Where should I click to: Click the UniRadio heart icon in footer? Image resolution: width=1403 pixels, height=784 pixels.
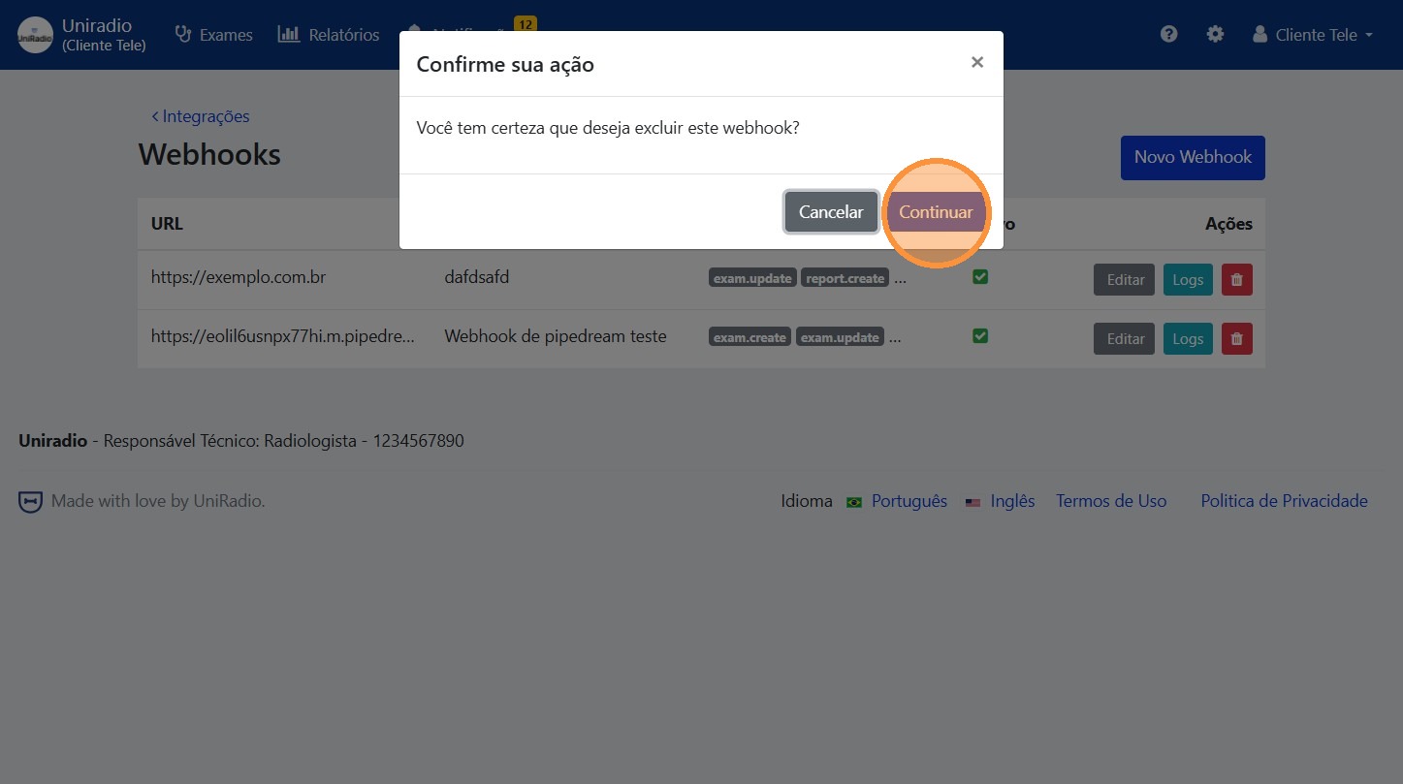[x=30, y=501]
